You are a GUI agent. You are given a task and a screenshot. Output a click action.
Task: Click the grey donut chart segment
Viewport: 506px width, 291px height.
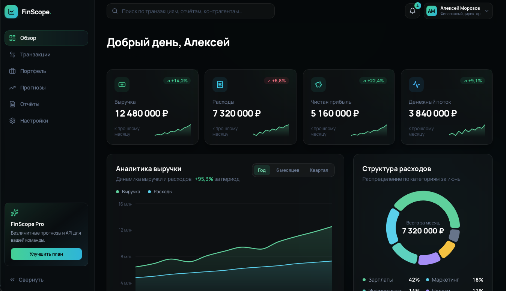click(454, 235)
